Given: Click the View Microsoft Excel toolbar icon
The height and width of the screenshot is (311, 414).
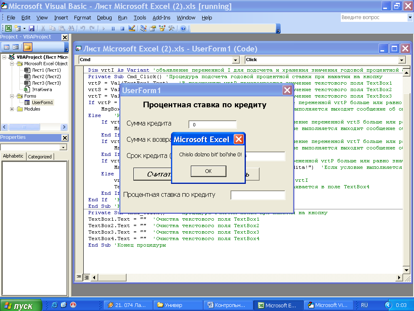Looking at the screenshot, I should point(8,28).
